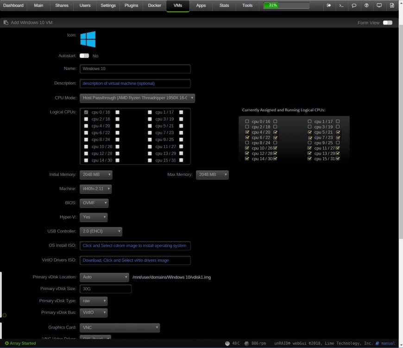Open the USB Controller dropdown
Image resolution: width=403 pixels, height=348 pixels.
101,232
